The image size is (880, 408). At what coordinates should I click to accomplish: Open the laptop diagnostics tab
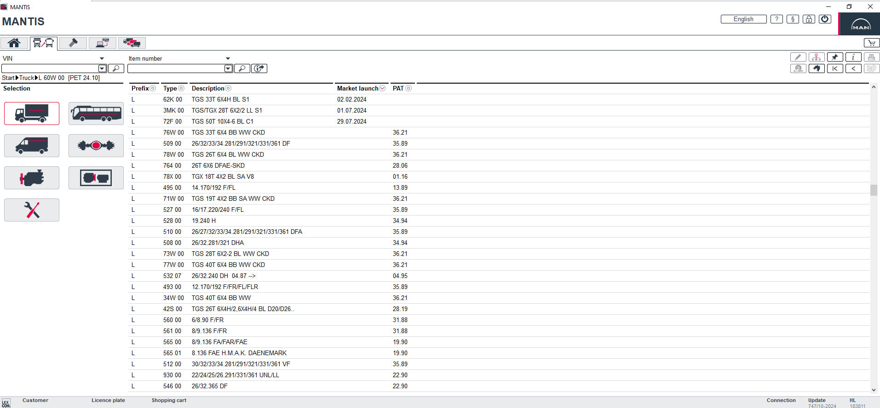tap(103, 43)
